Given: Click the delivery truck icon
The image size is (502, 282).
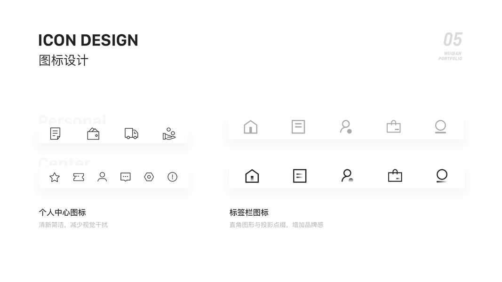Looking at the screenshot, I should click(x=131, y=133).
